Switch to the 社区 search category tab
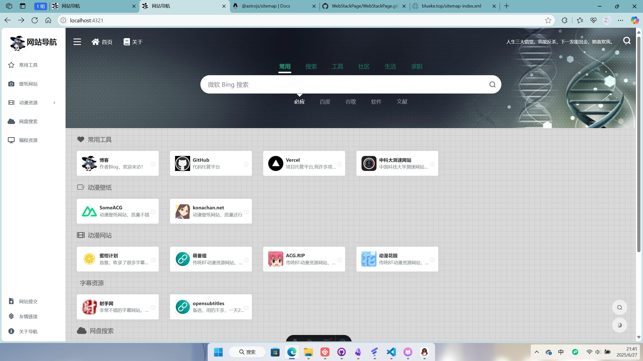Image resolution: width=643 pixels, height=361 pixels. pyautogui.click(x=364, y=66)
